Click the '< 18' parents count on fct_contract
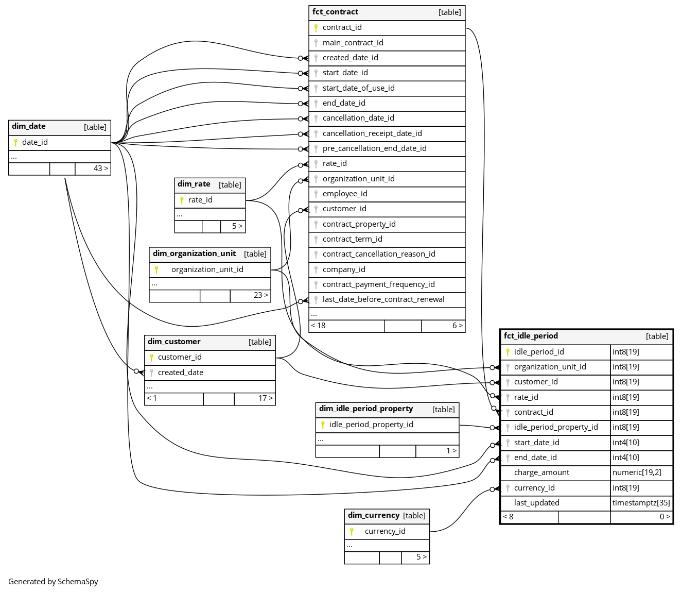 (319, 326)
